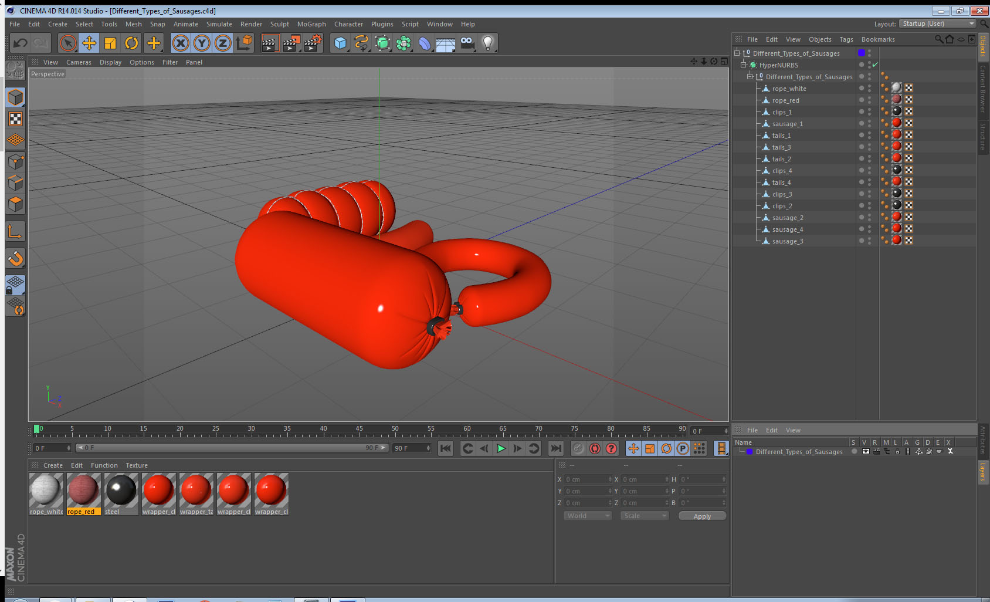Click the Undo arrow icon
Screen dimensions: 990x602
tap(21, 43)
